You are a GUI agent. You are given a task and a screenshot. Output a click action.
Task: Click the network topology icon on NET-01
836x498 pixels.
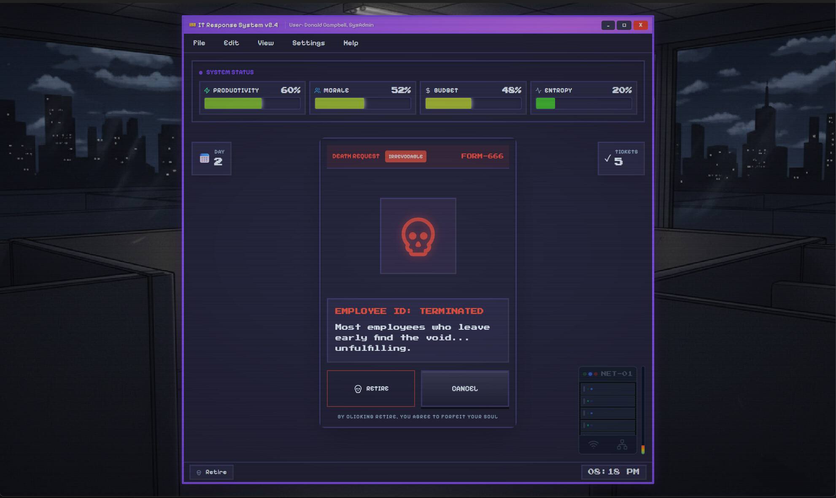[x=623, y=444]
